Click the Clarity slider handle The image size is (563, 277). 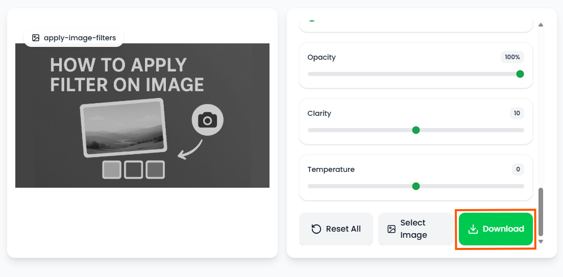click(416, 130)
